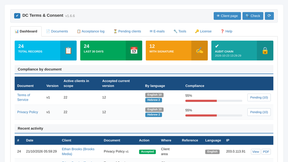Open the Client page eye button
This screenshot has height=162, width=288.
point(227,16)
